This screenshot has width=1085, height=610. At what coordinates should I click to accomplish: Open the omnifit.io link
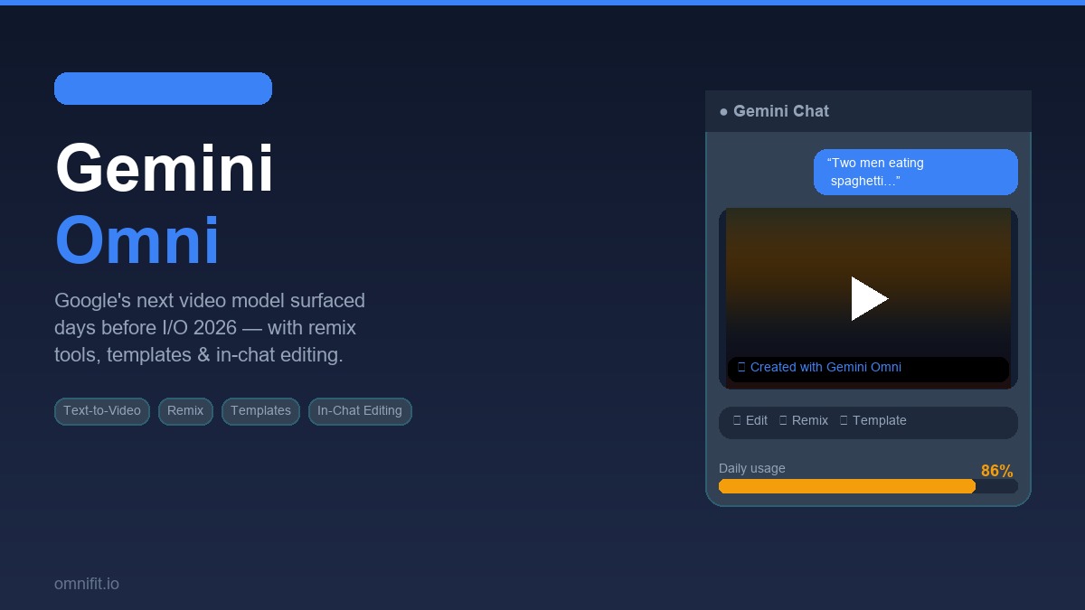tap(87, 584)
